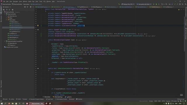187x105 pixels.
Task: Open the run configuration selector dropdown
Action: pyautogui.click(x=144, y=4)
